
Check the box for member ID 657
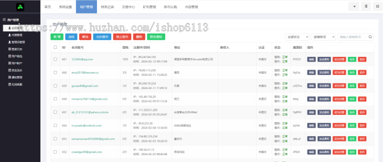(x=55, y=112)
